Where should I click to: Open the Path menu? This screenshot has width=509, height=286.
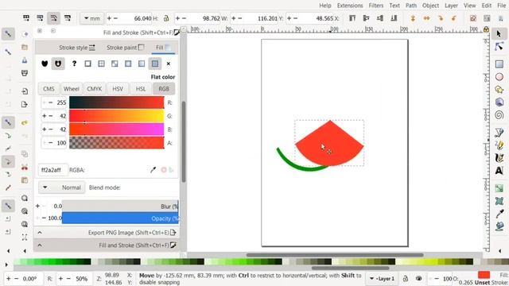coord(411,6)
